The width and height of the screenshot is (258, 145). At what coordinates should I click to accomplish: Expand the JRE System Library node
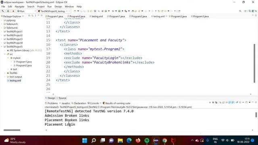click(x=5, y=50)
